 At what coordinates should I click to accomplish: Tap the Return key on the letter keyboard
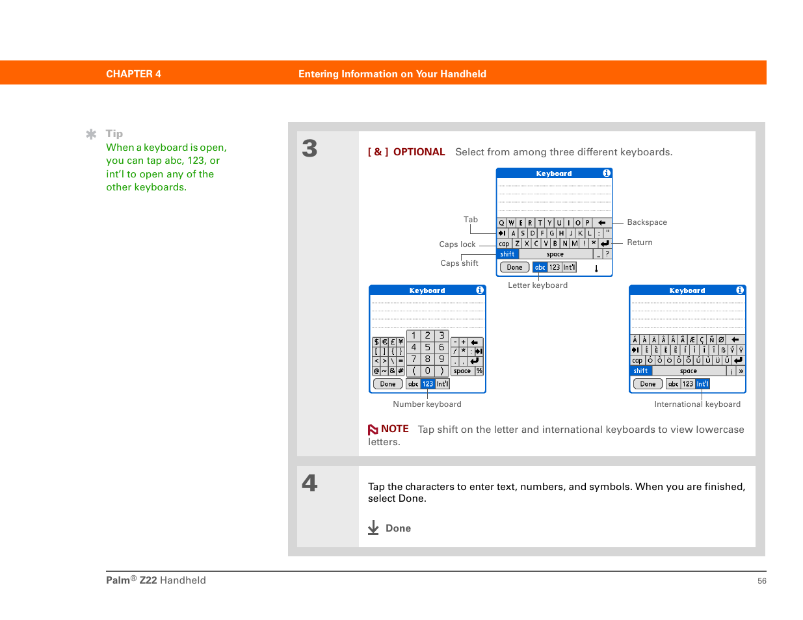pyautogui.click(x=605, y=244)
